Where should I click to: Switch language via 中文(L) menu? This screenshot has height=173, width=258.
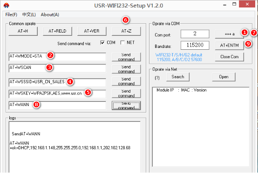point(29,14)
